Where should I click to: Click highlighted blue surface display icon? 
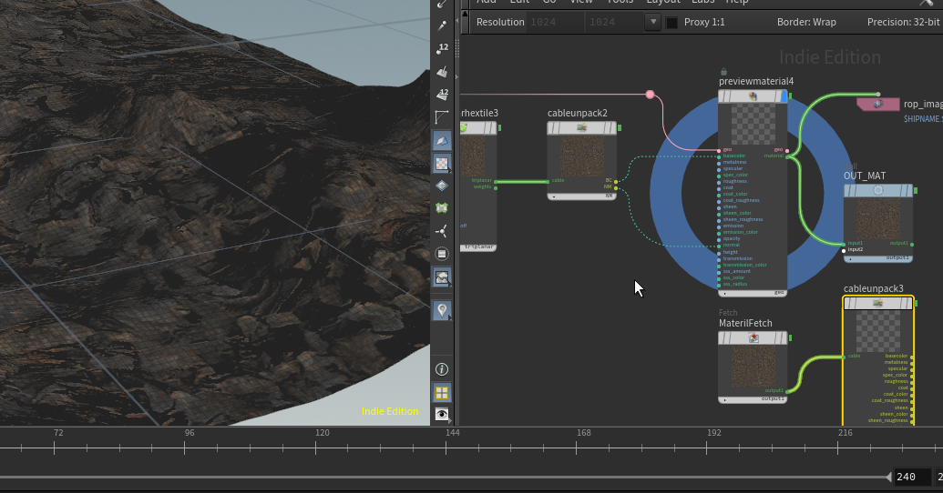coord(442,140)
